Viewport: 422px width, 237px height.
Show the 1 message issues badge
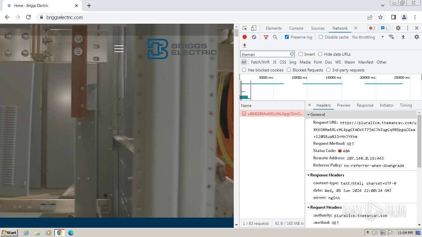384,28
